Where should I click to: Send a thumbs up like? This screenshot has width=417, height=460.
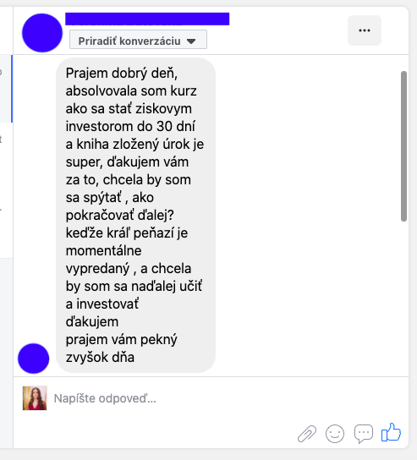coord(391,432)
